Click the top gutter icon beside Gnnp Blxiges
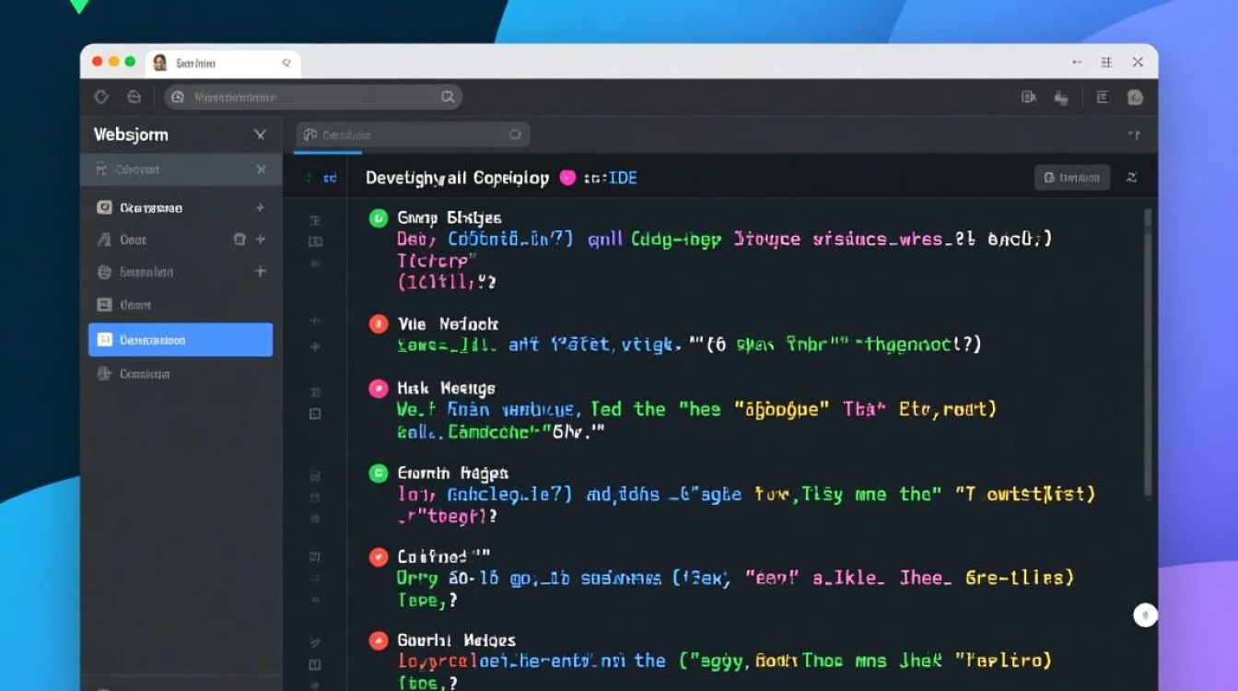1238x691 pixels. tap(315, 220)
